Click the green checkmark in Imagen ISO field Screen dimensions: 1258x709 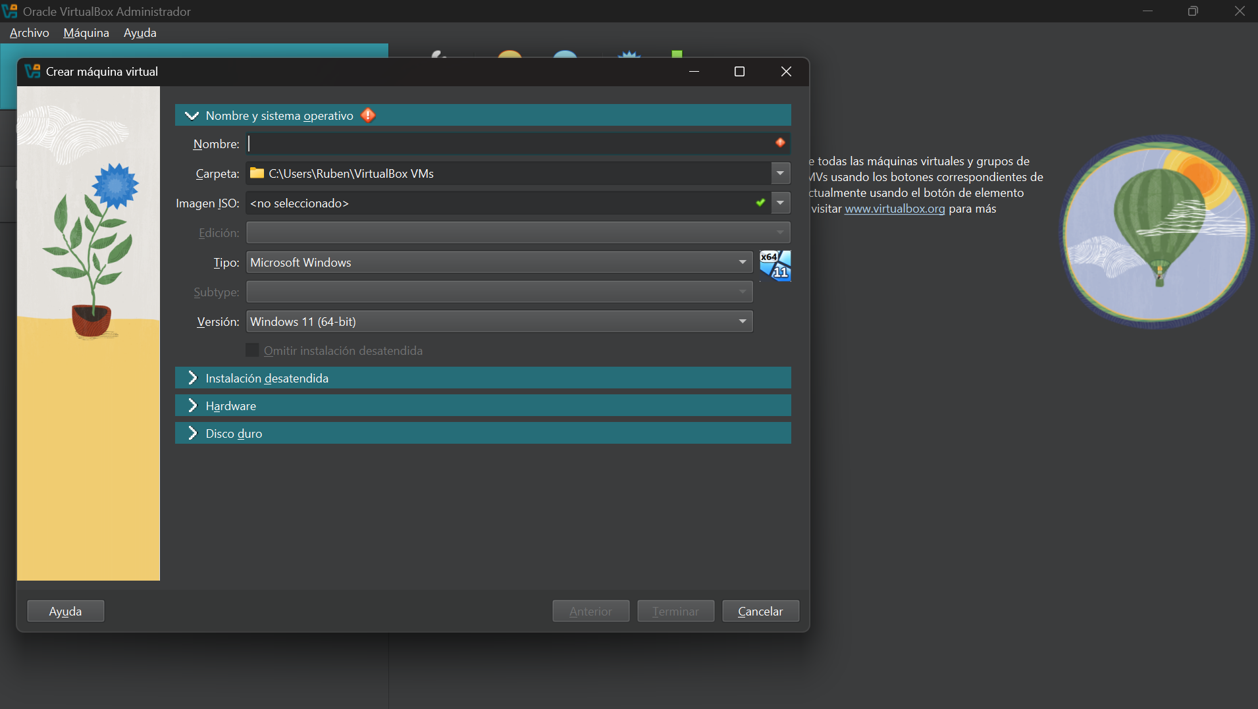pyautogui.click(x=760, y=203)
